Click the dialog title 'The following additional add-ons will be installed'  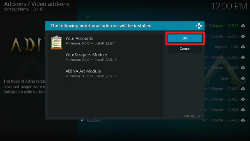101,26
